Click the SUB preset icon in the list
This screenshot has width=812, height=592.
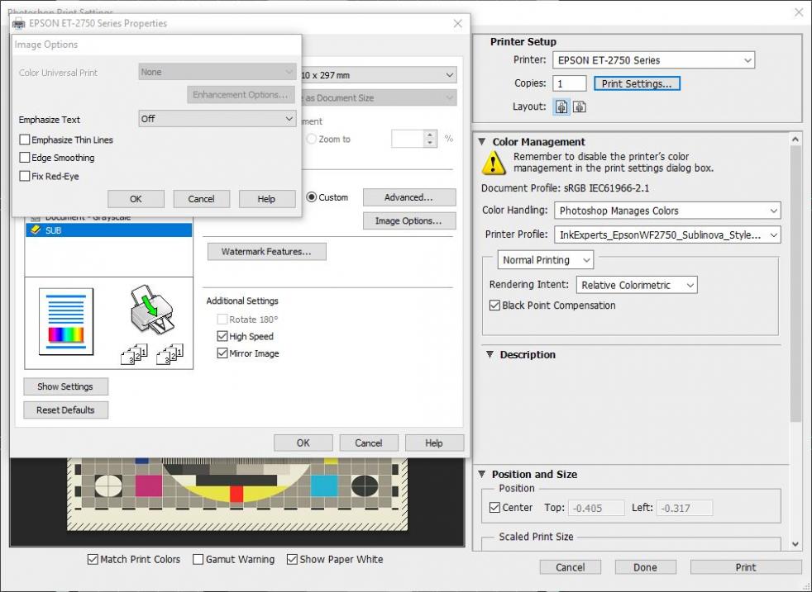tap(36, 230)
